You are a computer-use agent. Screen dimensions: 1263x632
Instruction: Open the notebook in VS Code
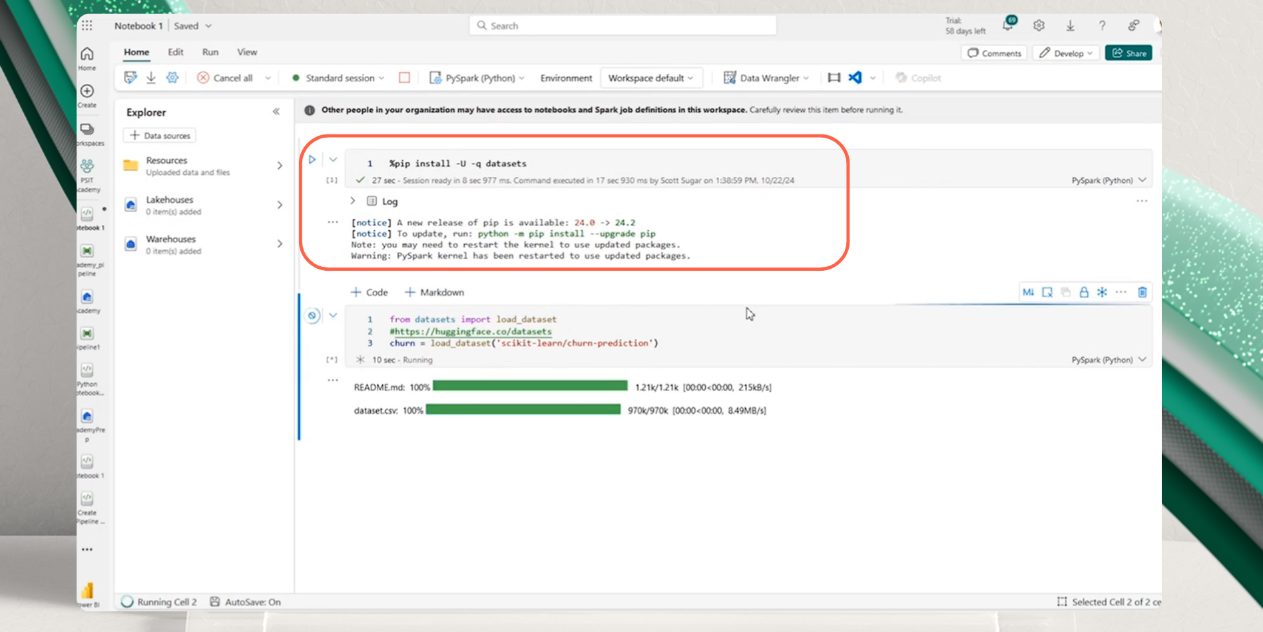click(x=855, y=77)
